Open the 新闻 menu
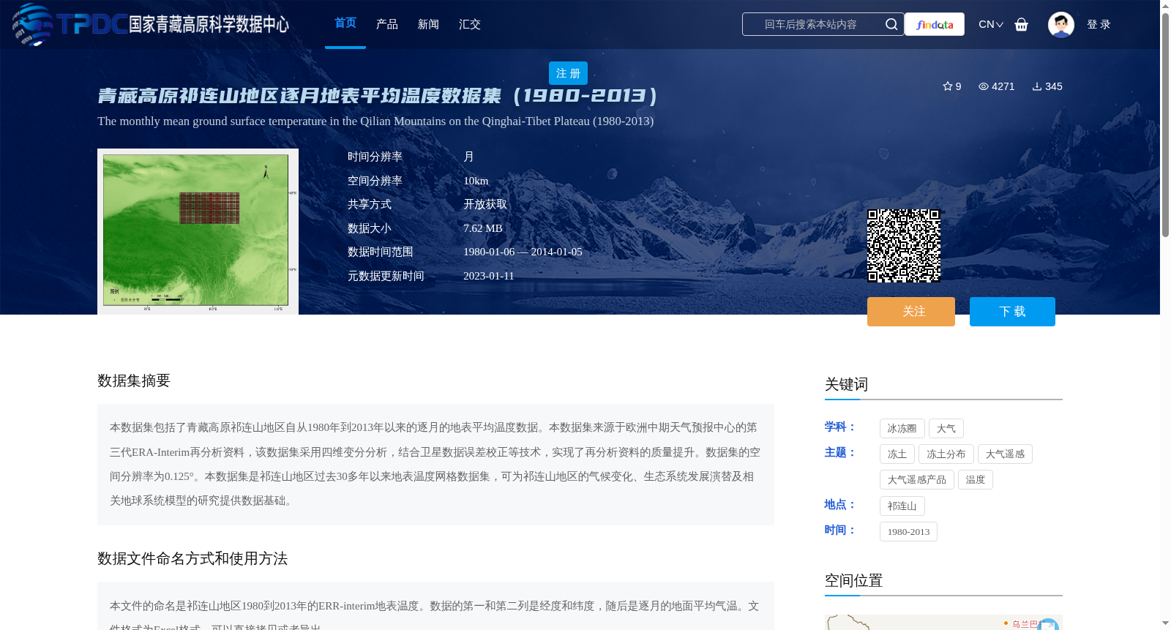 coord(428,24)
